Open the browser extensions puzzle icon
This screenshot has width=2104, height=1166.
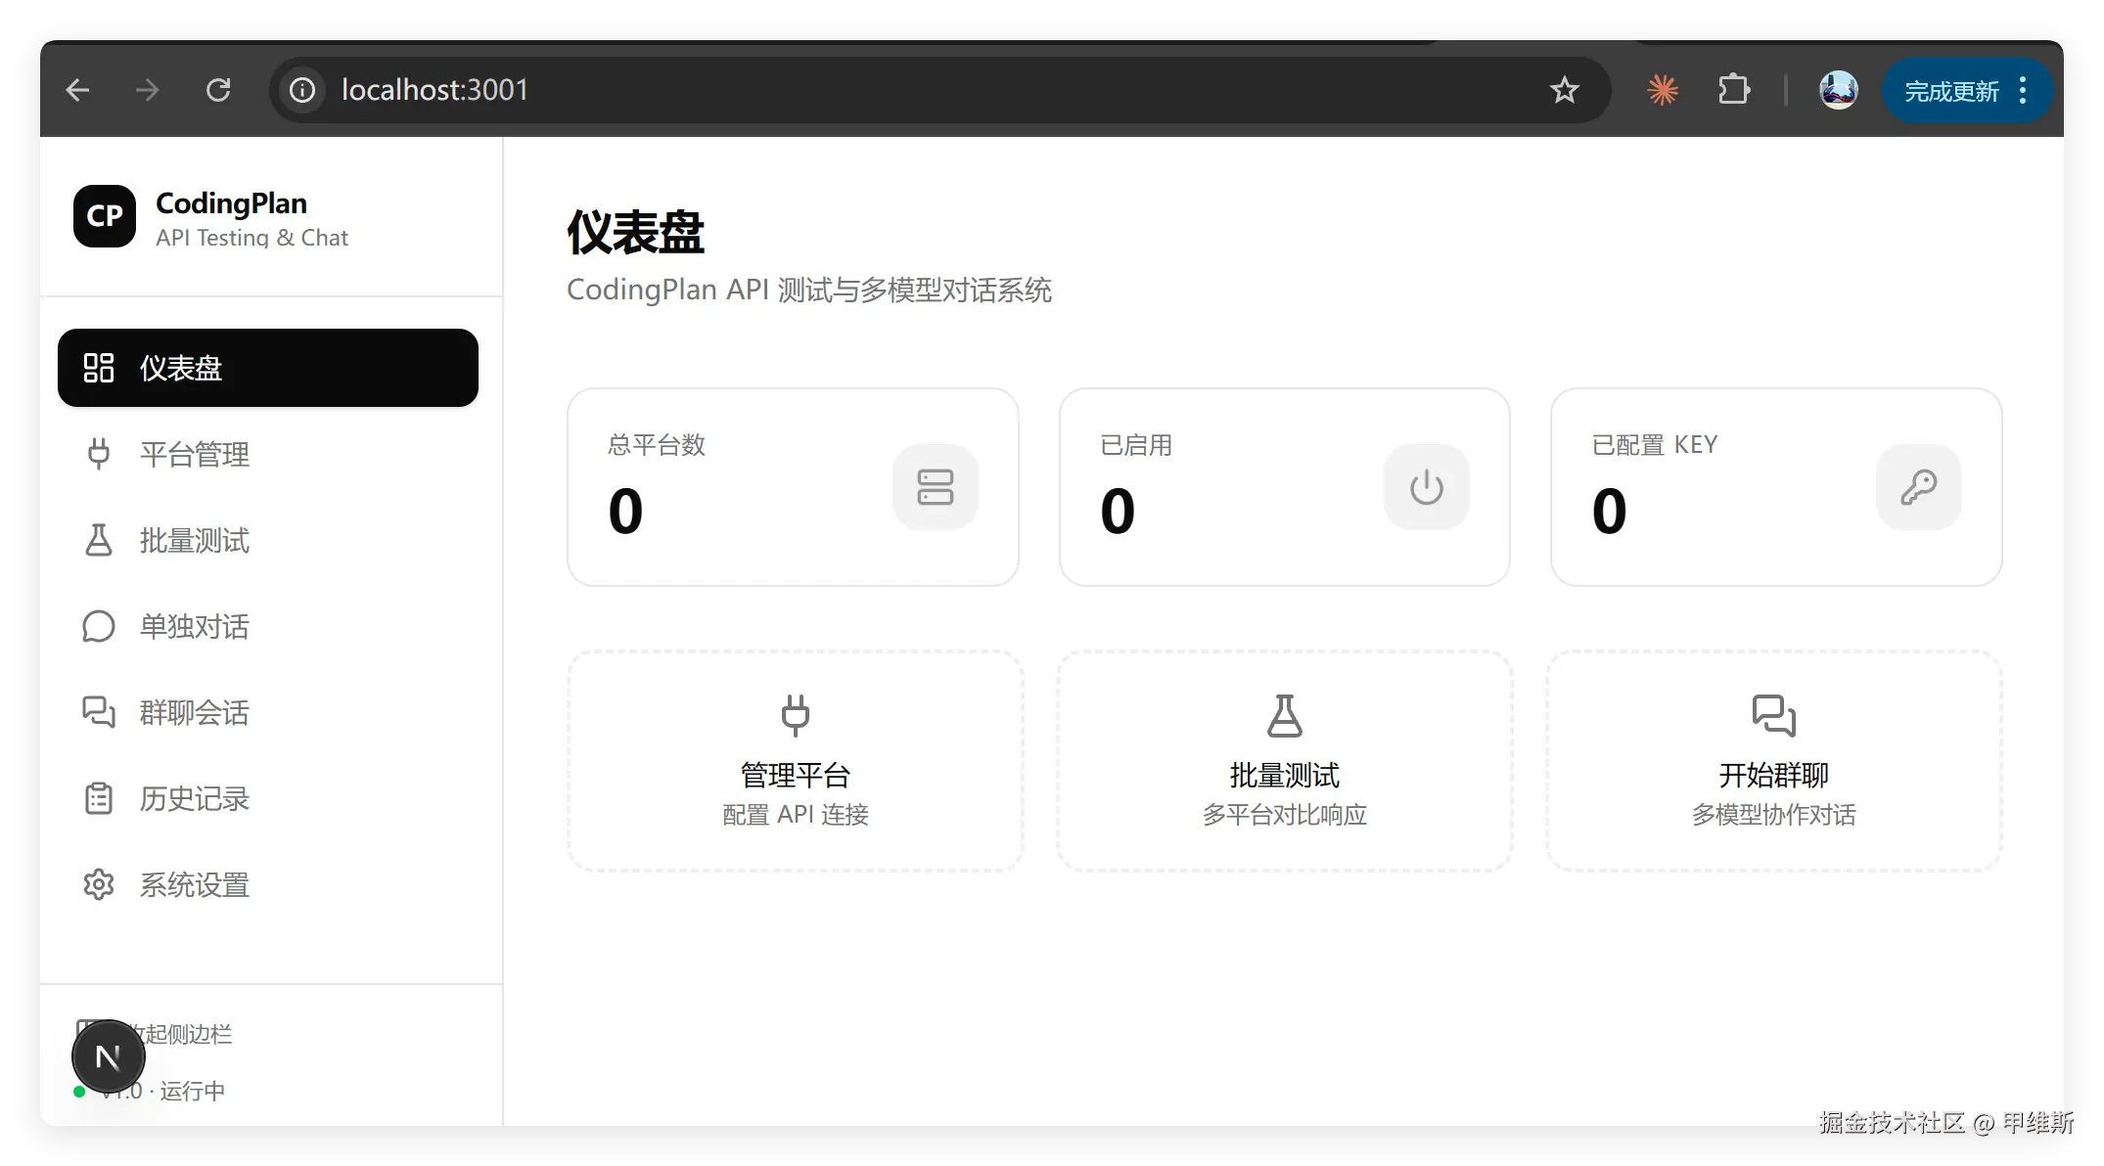pyautogui.click(x=1733, y=90)
